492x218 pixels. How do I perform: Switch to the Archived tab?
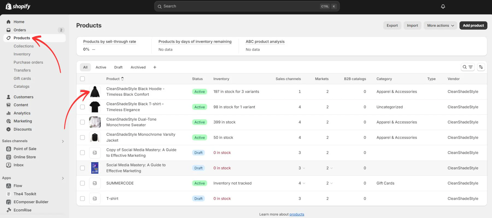tap(138, 67)
